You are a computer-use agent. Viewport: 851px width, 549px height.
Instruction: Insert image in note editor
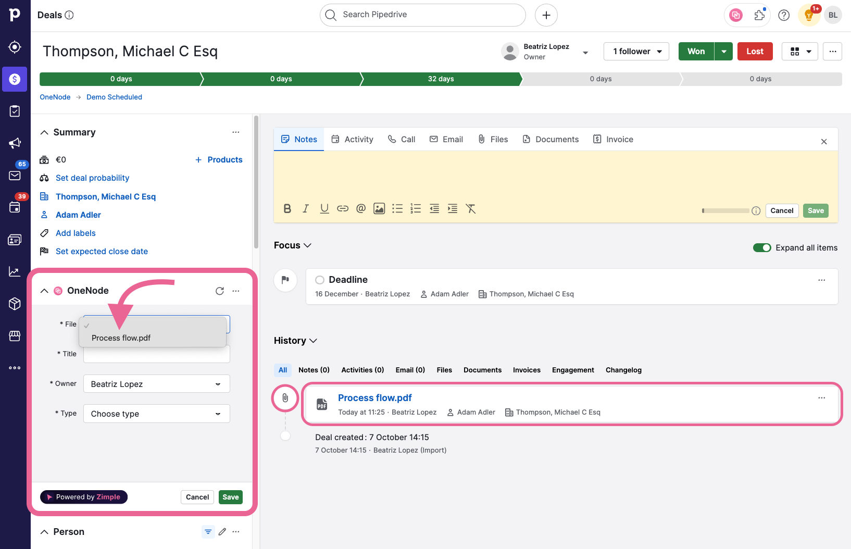point(379,209)
